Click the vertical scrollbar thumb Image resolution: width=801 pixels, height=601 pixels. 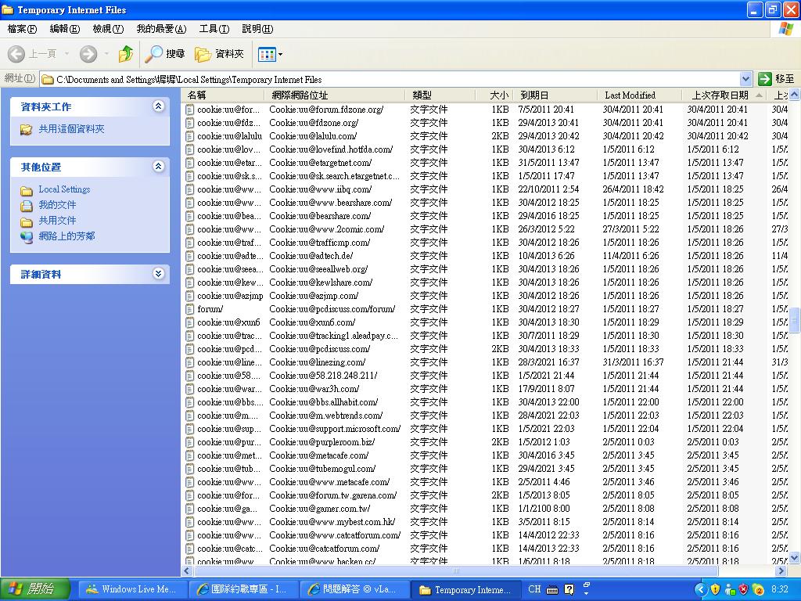[x=795, y=319]
